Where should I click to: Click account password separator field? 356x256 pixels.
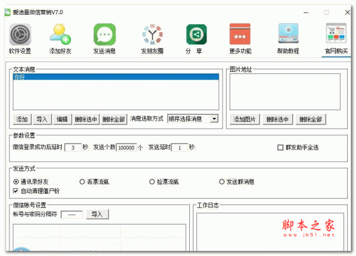click(x=72, y=215)
